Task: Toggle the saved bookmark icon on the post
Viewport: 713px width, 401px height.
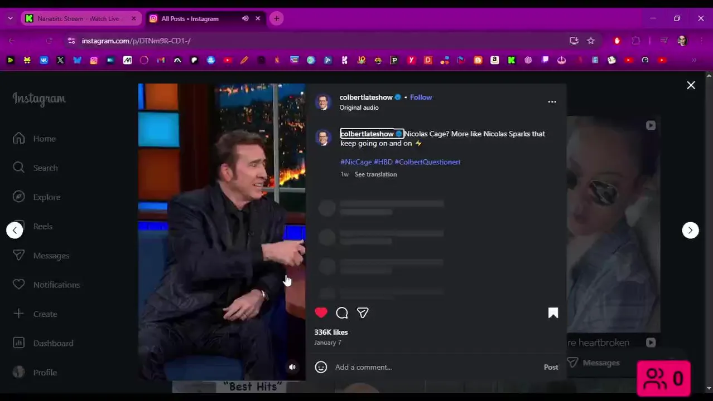Action: coord(553,313)
